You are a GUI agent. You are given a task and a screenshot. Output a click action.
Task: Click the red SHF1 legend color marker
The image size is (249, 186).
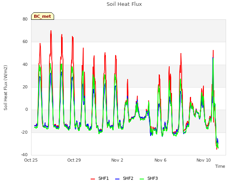point(93,179)
